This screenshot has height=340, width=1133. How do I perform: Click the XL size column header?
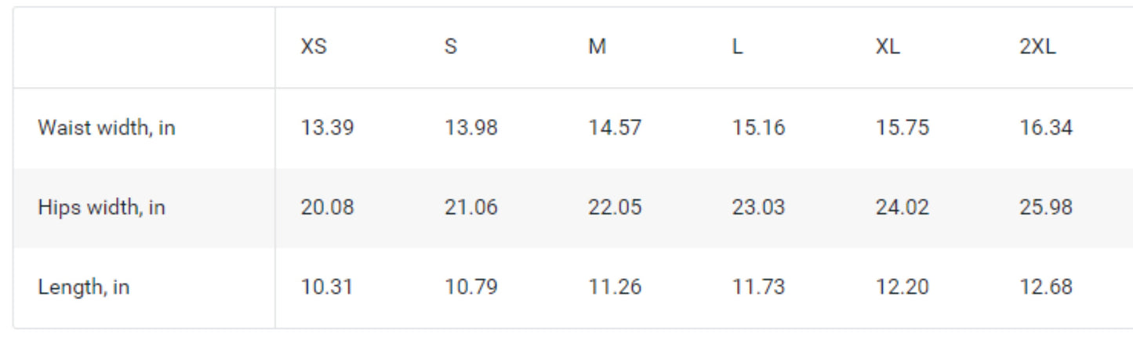[x=888, y=47]
